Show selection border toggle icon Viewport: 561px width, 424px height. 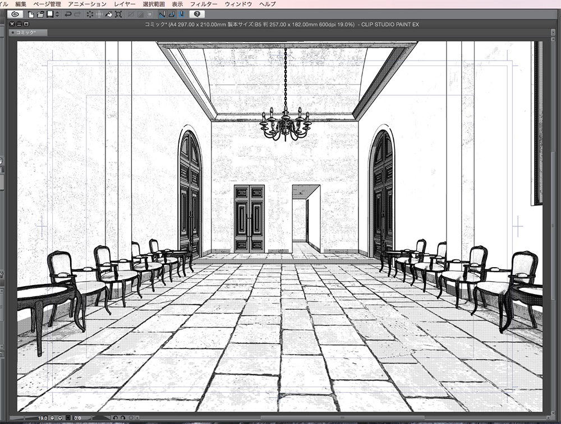[x=150, y=15]
